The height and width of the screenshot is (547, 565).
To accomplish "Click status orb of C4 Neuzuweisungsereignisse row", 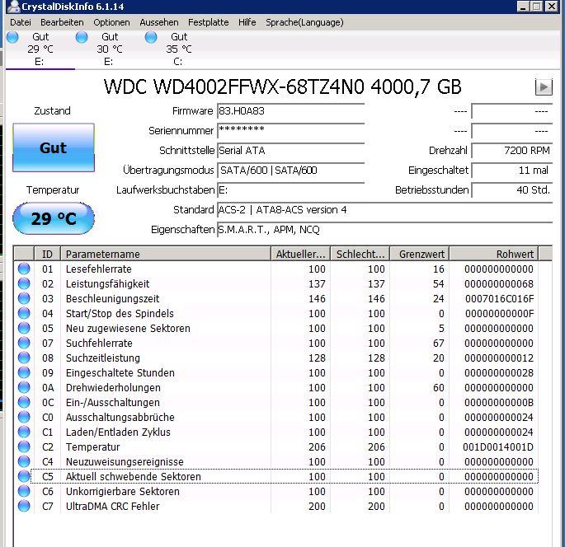I will pos(24,461).
